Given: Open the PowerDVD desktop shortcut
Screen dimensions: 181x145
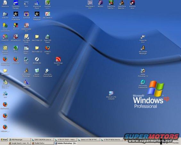Looking at the screenshot, I should [5, 38].
